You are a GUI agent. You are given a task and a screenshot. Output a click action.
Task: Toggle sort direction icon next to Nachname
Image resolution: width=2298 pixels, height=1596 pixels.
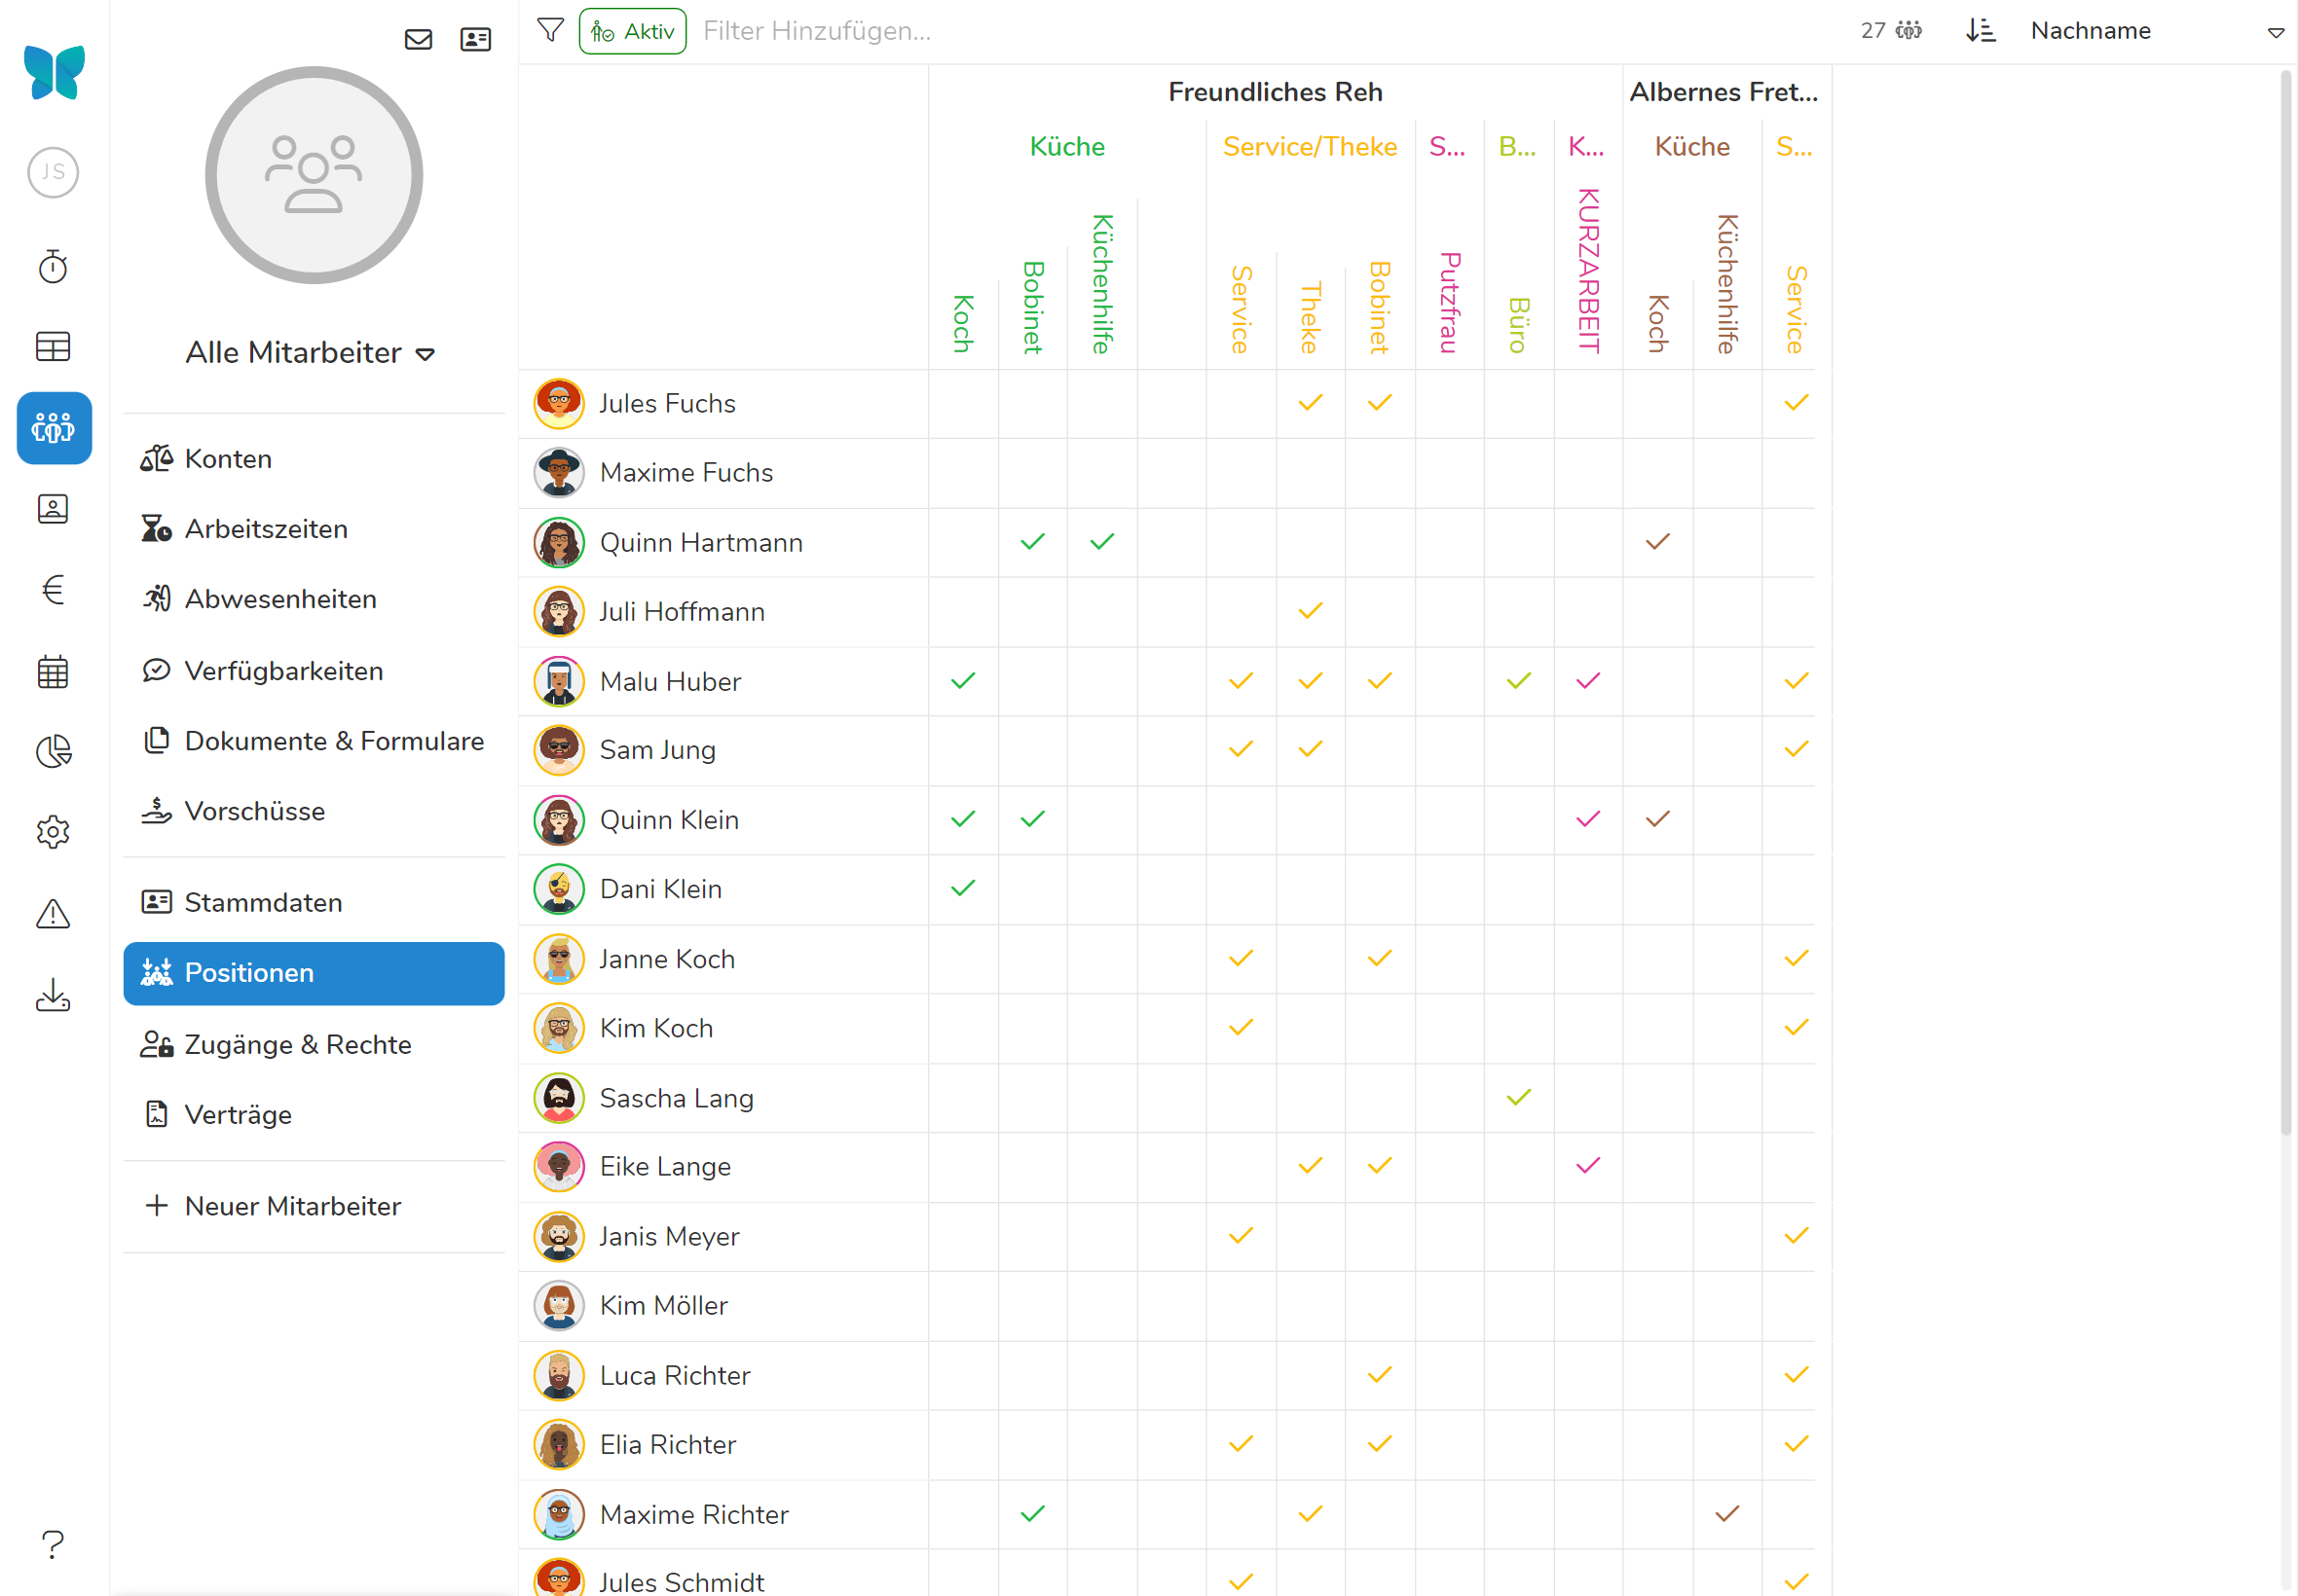pos(1980,31)
